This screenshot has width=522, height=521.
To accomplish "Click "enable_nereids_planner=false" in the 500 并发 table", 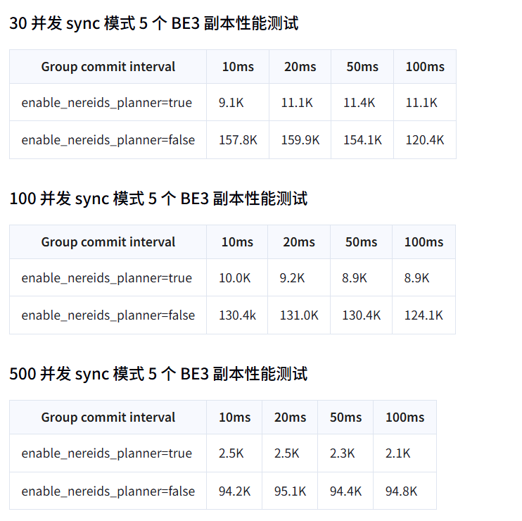I will click(x=108, y=491).
